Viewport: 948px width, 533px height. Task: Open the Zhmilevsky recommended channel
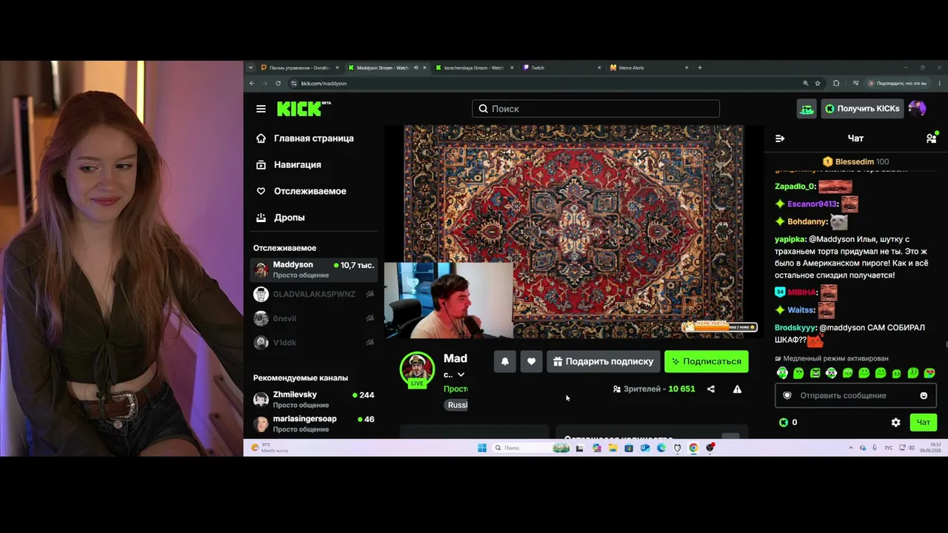pos(314,400)
